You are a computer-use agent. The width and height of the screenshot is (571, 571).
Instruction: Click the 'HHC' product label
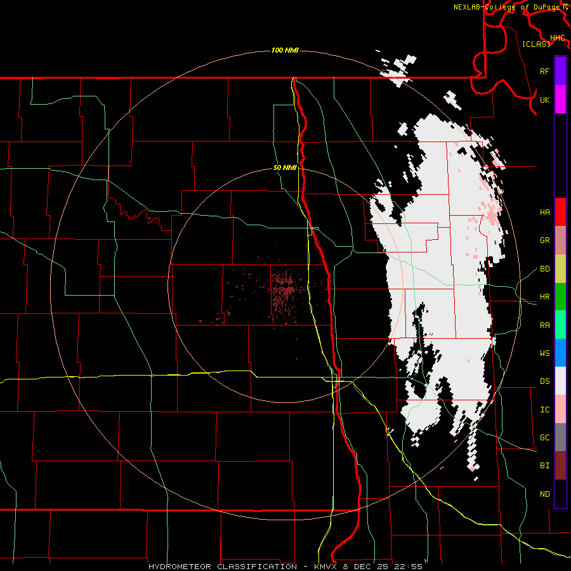pos(557,37)
